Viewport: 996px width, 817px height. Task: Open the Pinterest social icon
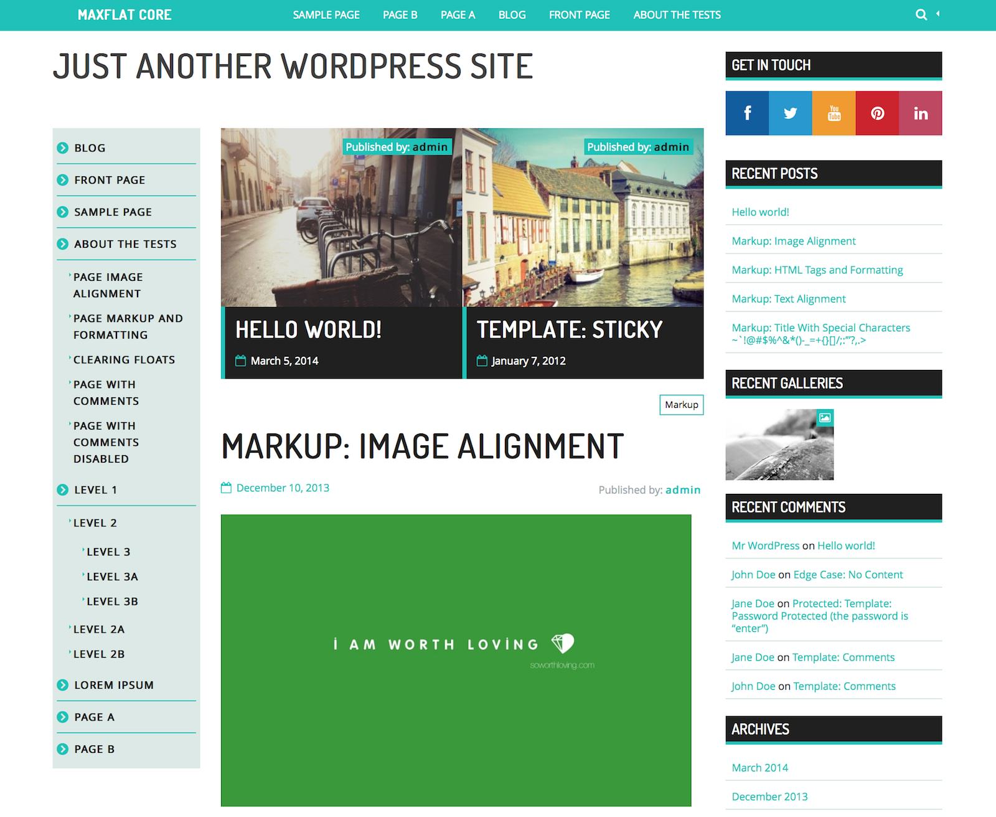(877, 113)
